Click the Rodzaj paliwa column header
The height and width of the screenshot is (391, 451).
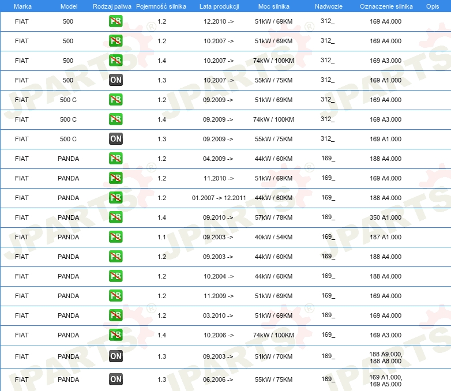click(x=112, y=6)
